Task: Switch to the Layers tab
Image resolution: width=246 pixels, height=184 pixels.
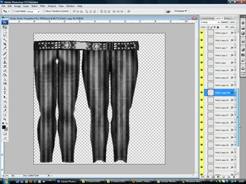Action: pyautogui.click(x=219, y=18)
